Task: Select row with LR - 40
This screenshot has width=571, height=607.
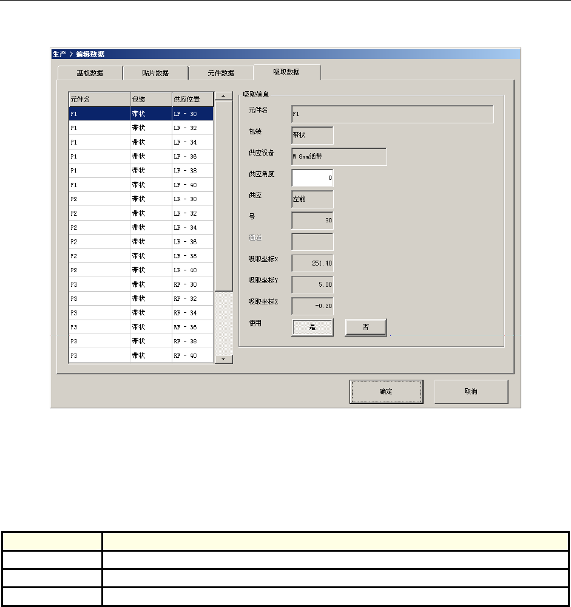Action: point(141,270)
